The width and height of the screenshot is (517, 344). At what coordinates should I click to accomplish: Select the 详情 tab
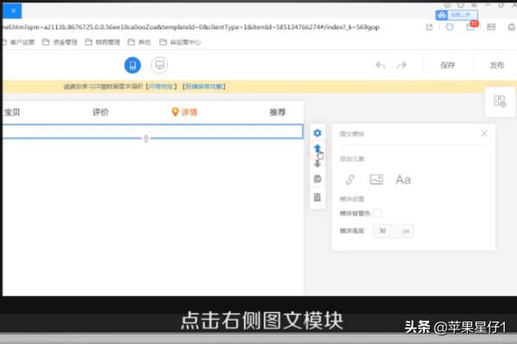click(x=184, y=112)
